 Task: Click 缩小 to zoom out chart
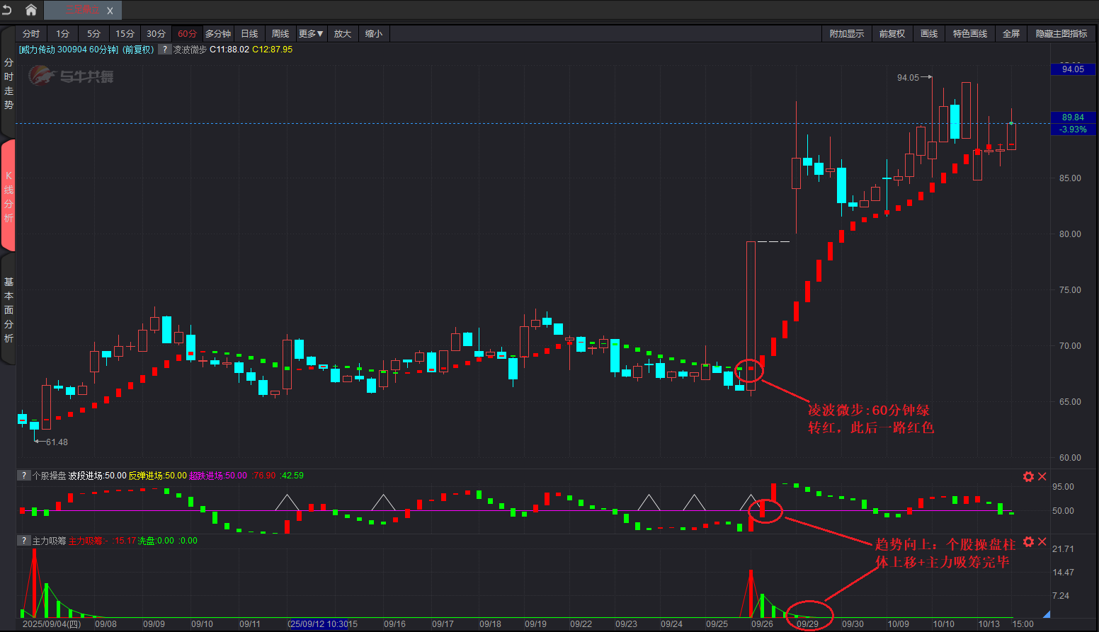click(374, 34)
